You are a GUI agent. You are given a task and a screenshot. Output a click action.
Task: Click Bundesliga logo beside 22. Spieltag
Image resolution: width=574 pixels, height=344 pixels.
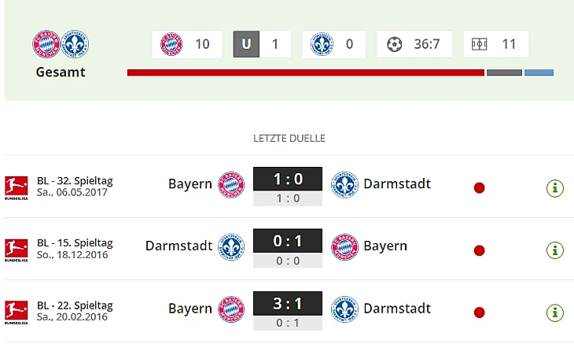[x=16, y=313]
